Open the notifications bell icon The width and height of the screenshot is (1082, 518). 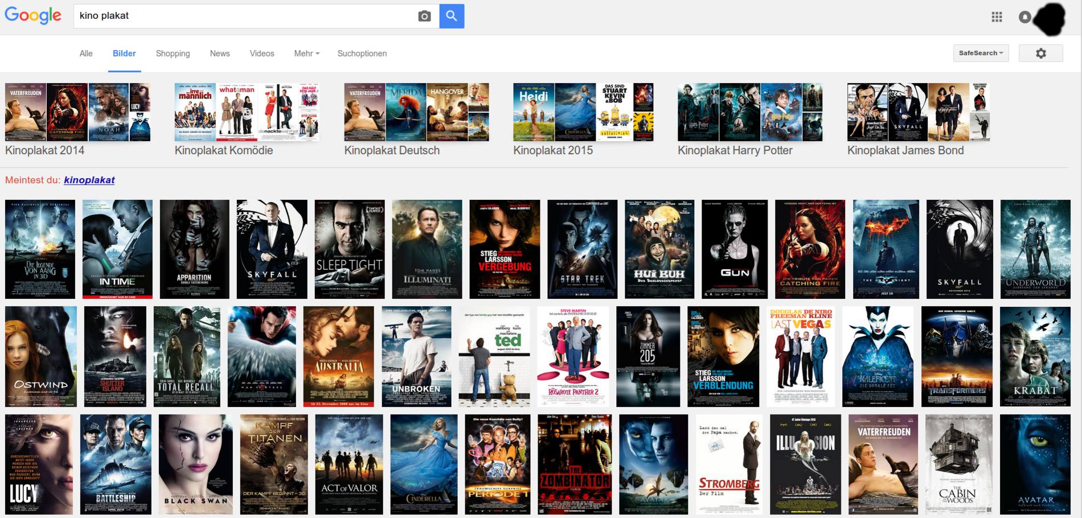[1024, 17]
